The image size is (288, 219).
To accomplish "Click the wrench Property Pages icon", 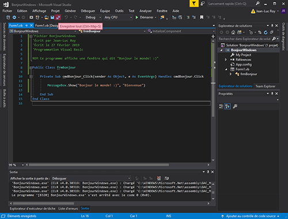I will 235,106.
